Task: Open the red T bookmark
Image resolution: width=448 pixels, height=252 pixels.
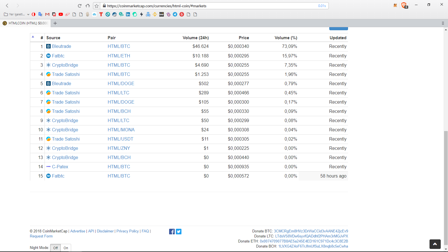Action: point(101,14)
